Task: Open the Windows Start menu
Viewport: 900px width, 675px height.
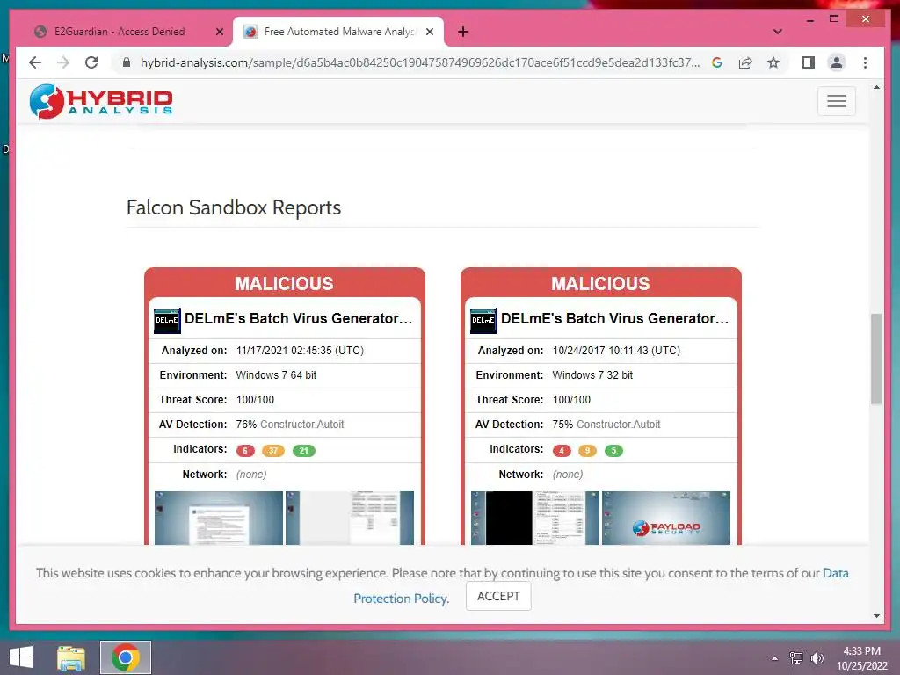Action: point(21,657)
